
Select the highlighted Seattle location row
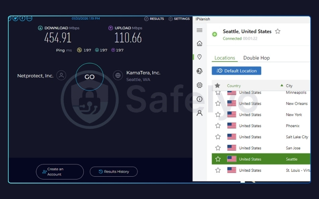[261, 159]
